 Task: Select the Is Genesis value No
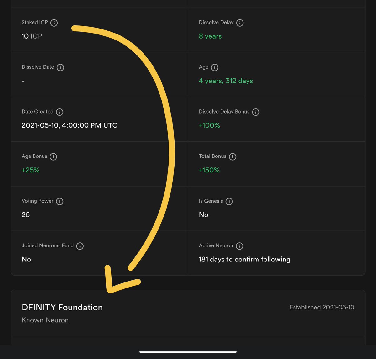point(203,215)
